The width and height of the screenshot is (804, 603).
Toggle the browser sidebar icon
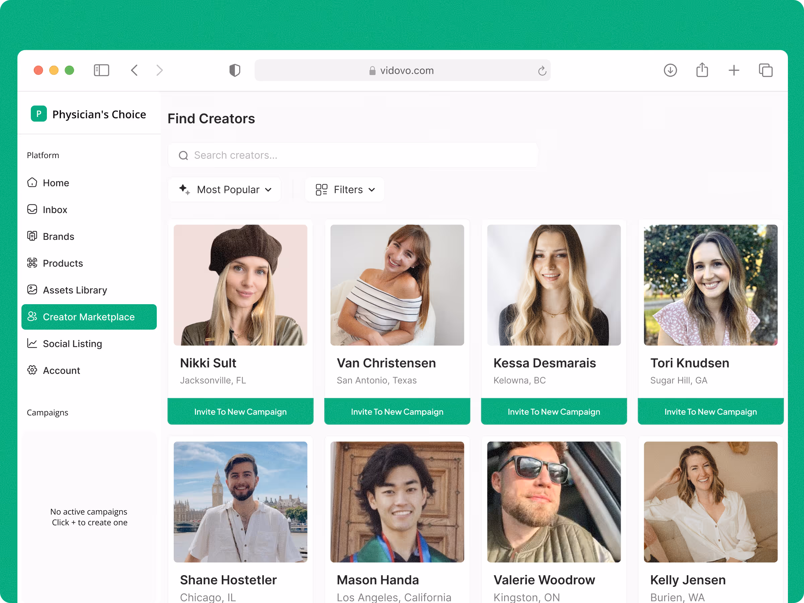click(x=102, y=70)
